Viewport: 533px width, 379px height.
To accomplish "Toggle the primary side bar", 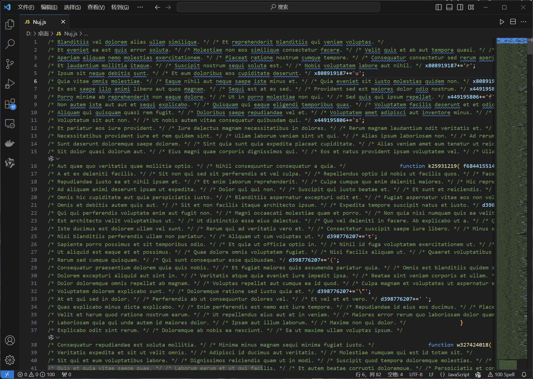I will 439,7.
